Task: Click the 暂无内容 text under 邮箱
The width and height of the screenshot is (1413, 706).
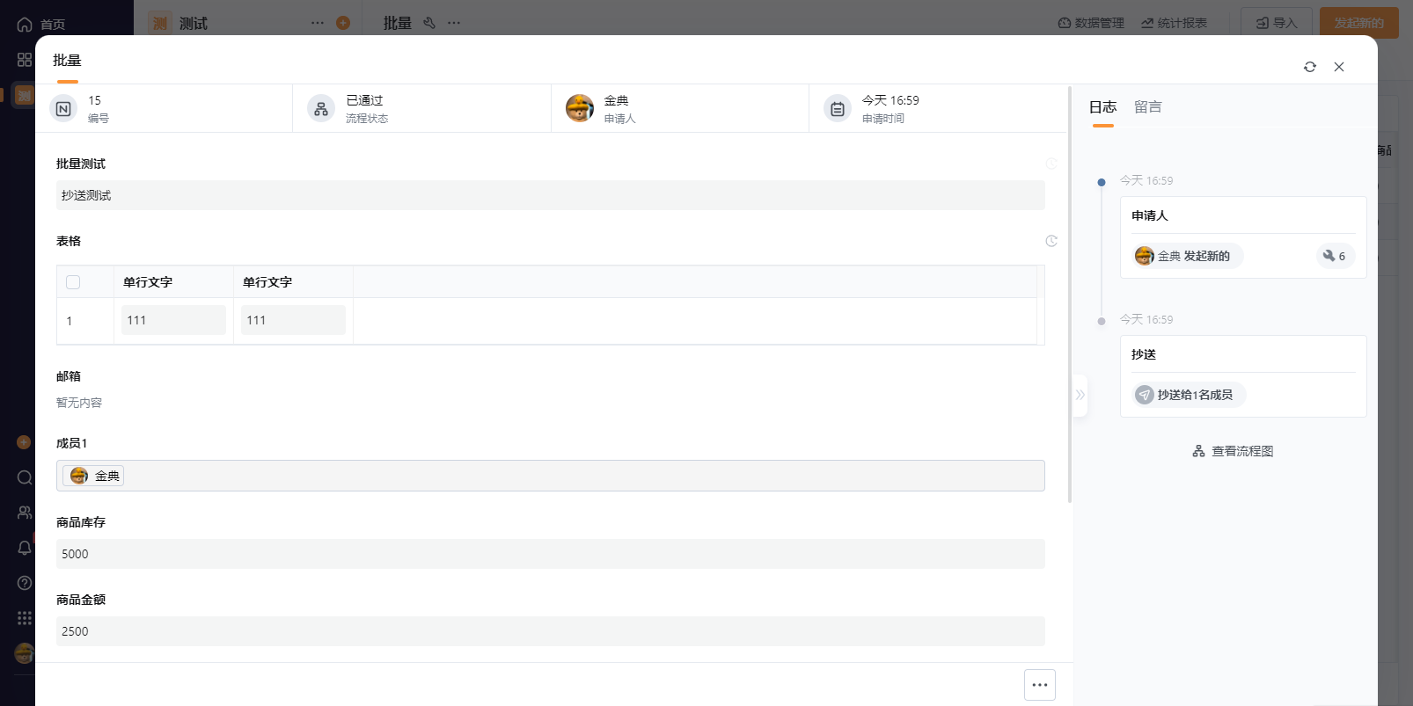Action: pos(79,403)
